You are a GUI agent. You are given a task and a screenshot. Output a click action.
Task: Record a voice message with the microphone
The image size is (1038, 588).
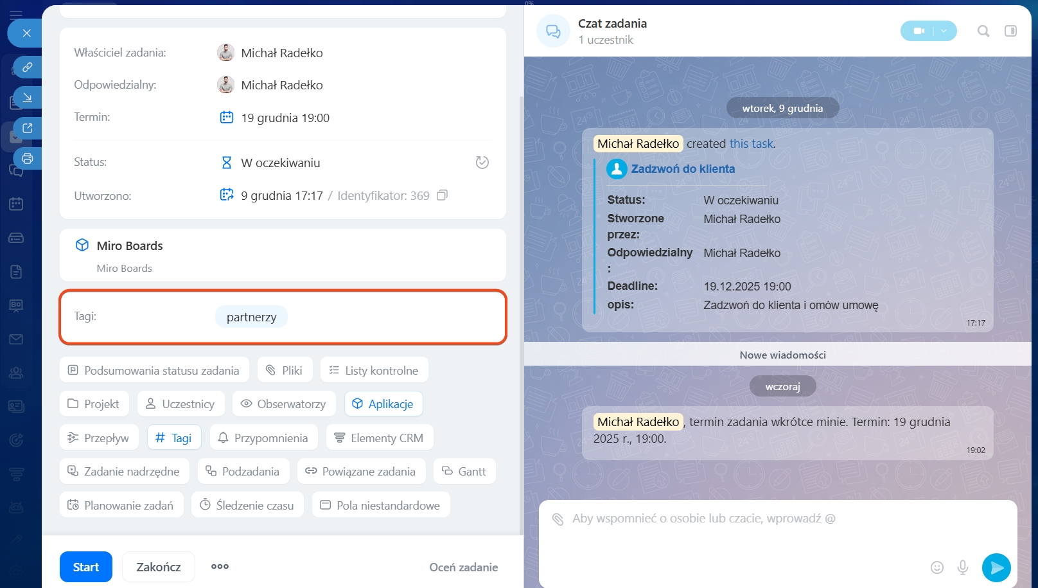[x=963, y=567]
